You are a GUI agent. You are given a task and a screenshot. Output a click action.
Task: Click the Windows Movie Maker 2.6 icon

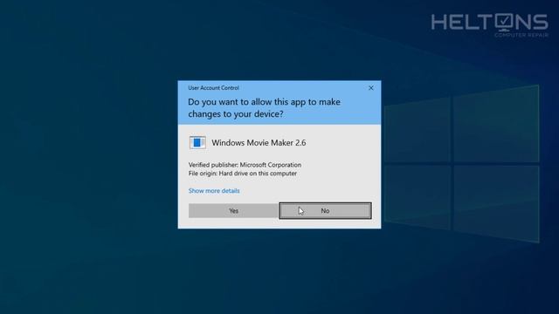197,142
